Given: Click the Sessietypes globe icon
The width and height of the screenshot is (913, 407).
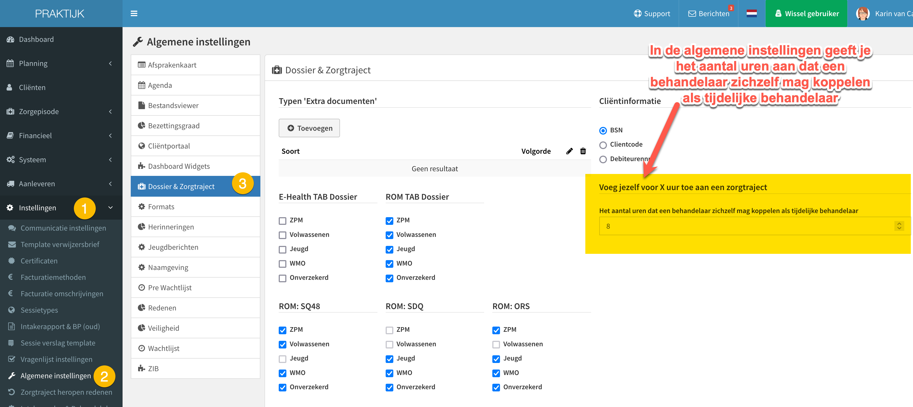Looking at the screenshot, I should point(12,310).
